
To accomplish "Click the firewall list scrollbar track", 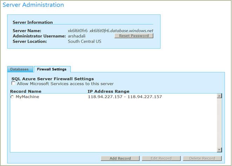I will point(219,123).
